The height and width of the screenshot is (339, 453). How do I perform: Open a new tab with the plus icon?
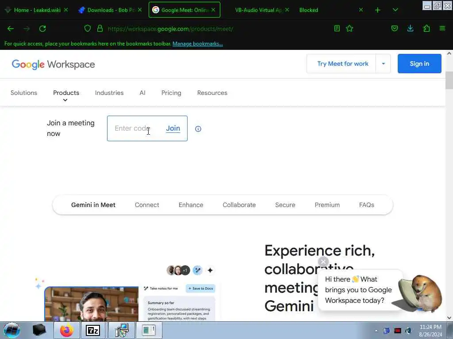(x=378, y=10)
